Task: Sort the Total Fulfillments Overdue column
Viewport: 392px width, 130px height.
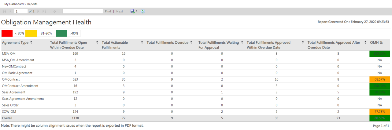Action: (191, 42)
